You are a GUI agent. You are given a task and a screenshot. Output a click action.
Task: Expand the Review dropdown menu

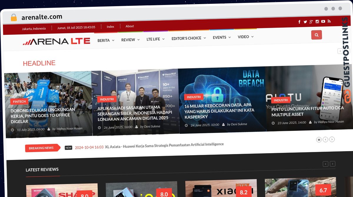[x=130, y=40]
